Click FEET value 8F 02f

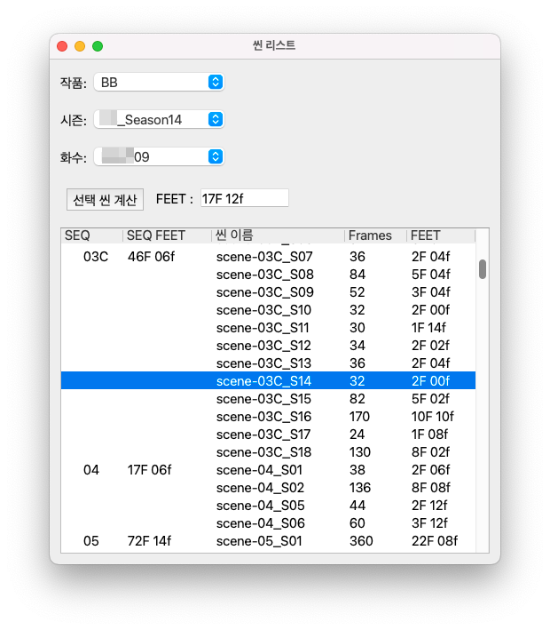[430, 452]
